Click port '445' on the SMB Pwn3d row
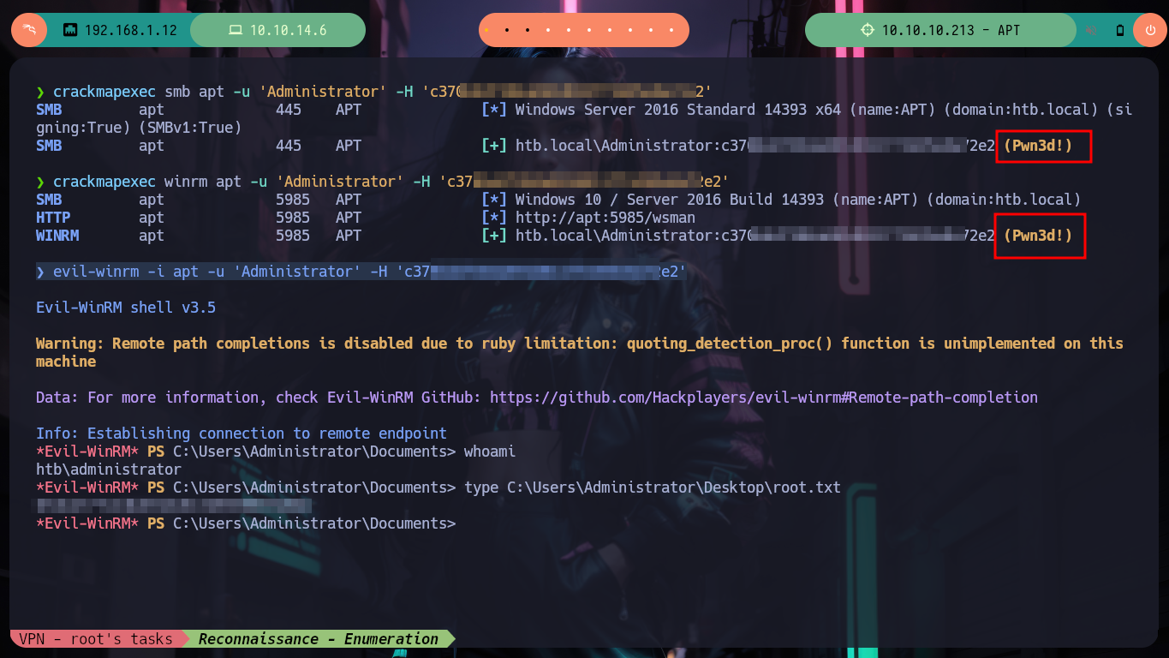The width and height of the screenshot is (1169, 658). click(289, 146)
